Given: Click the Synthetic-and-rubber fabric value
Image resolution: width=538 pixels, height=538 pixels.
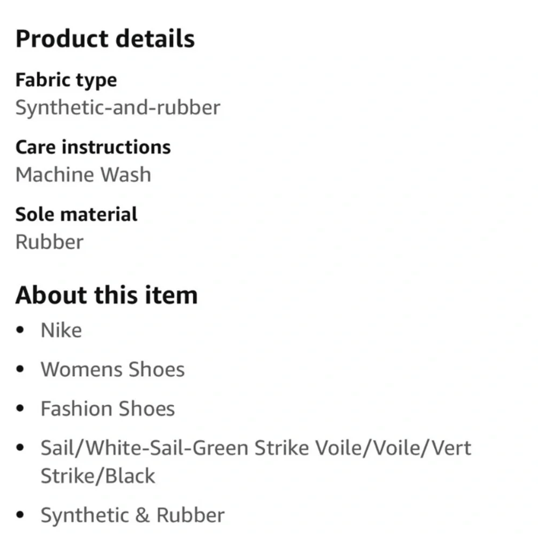Looking at the screenshot, I should tap(118, 108).
